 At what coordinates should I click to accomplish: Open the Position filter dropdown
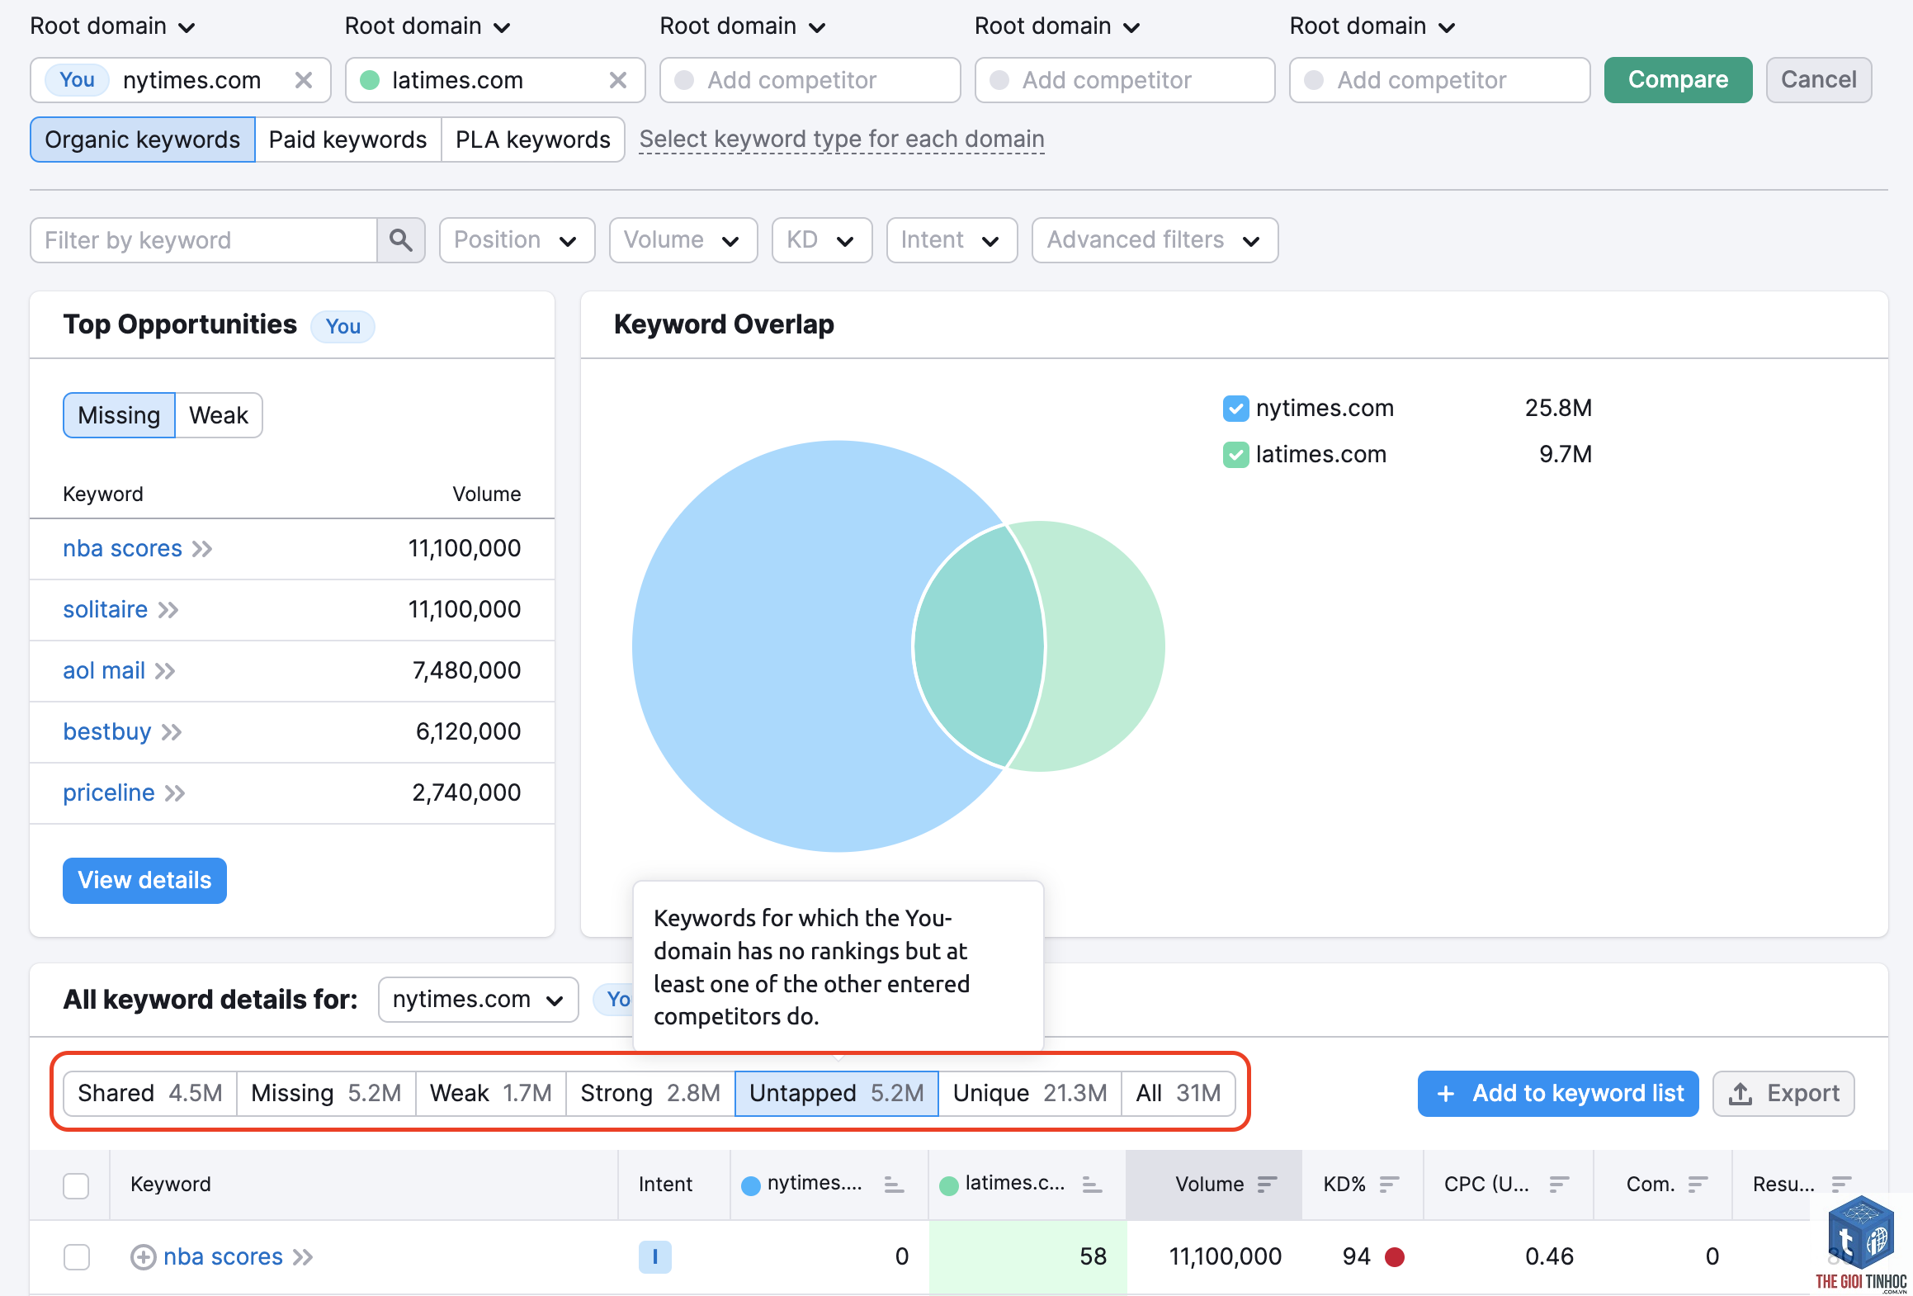[517, 240]
